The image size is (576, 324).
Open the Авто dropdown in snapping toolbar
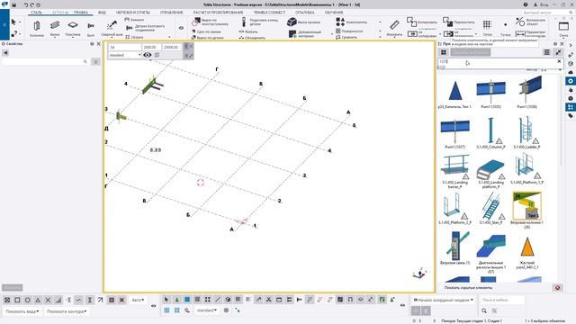[x=138, y=300]
